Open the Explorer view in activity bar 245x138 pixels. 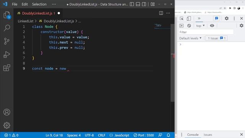(x=7, y=15)
